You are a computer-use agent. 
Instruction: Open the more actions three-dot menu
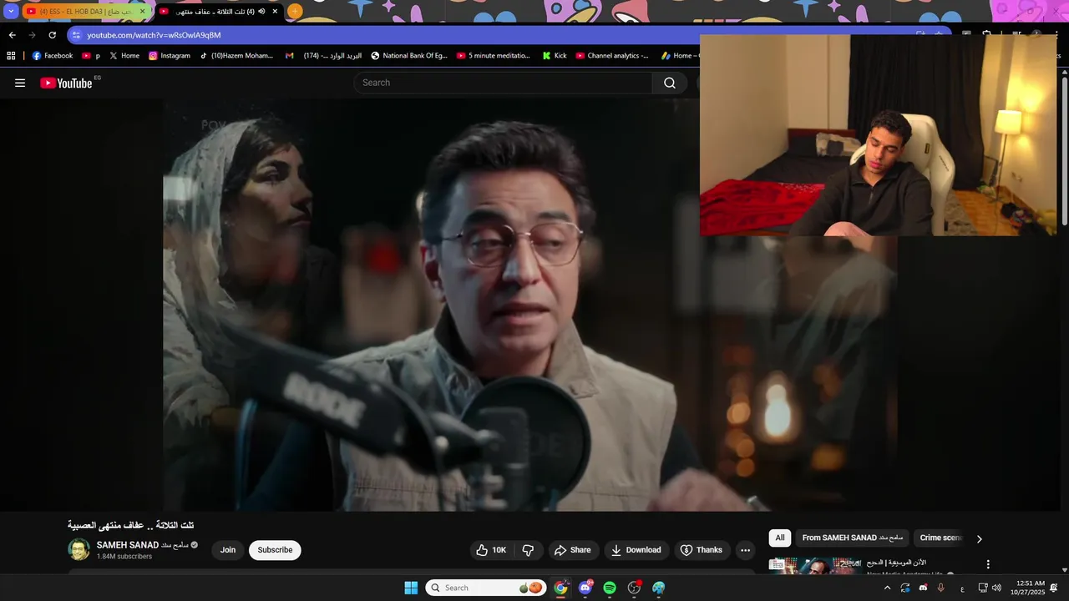coord(745,550)
